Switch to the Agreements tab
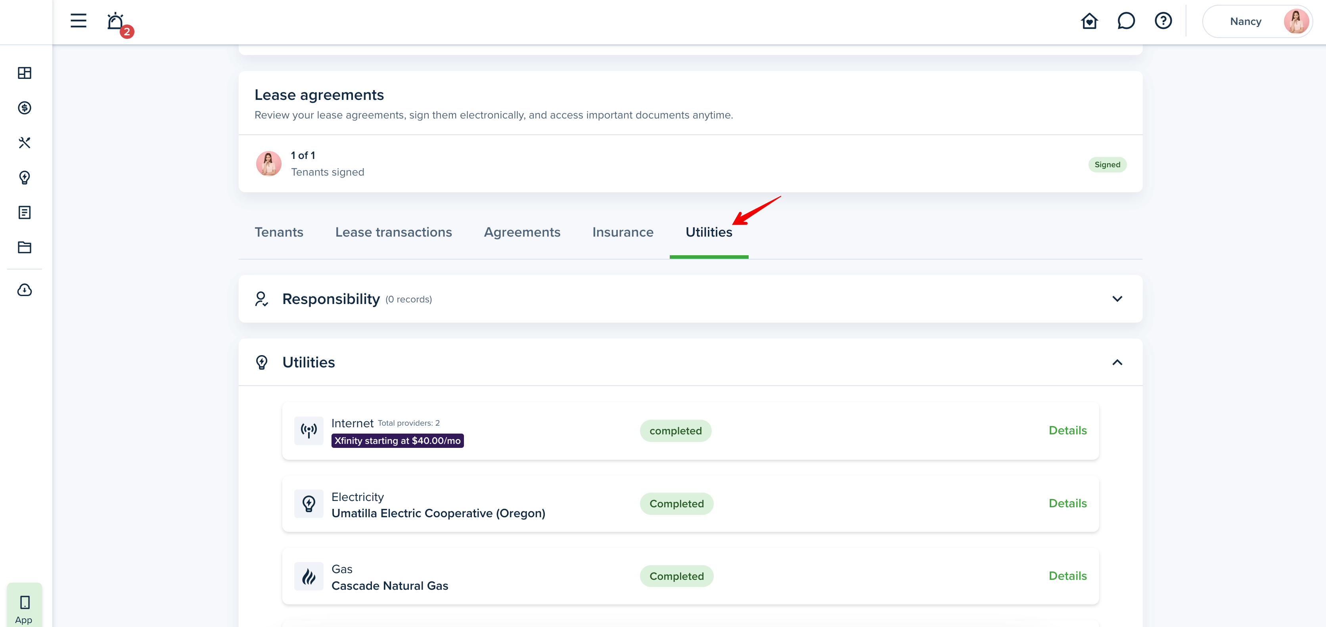 [x=522, y=233]
